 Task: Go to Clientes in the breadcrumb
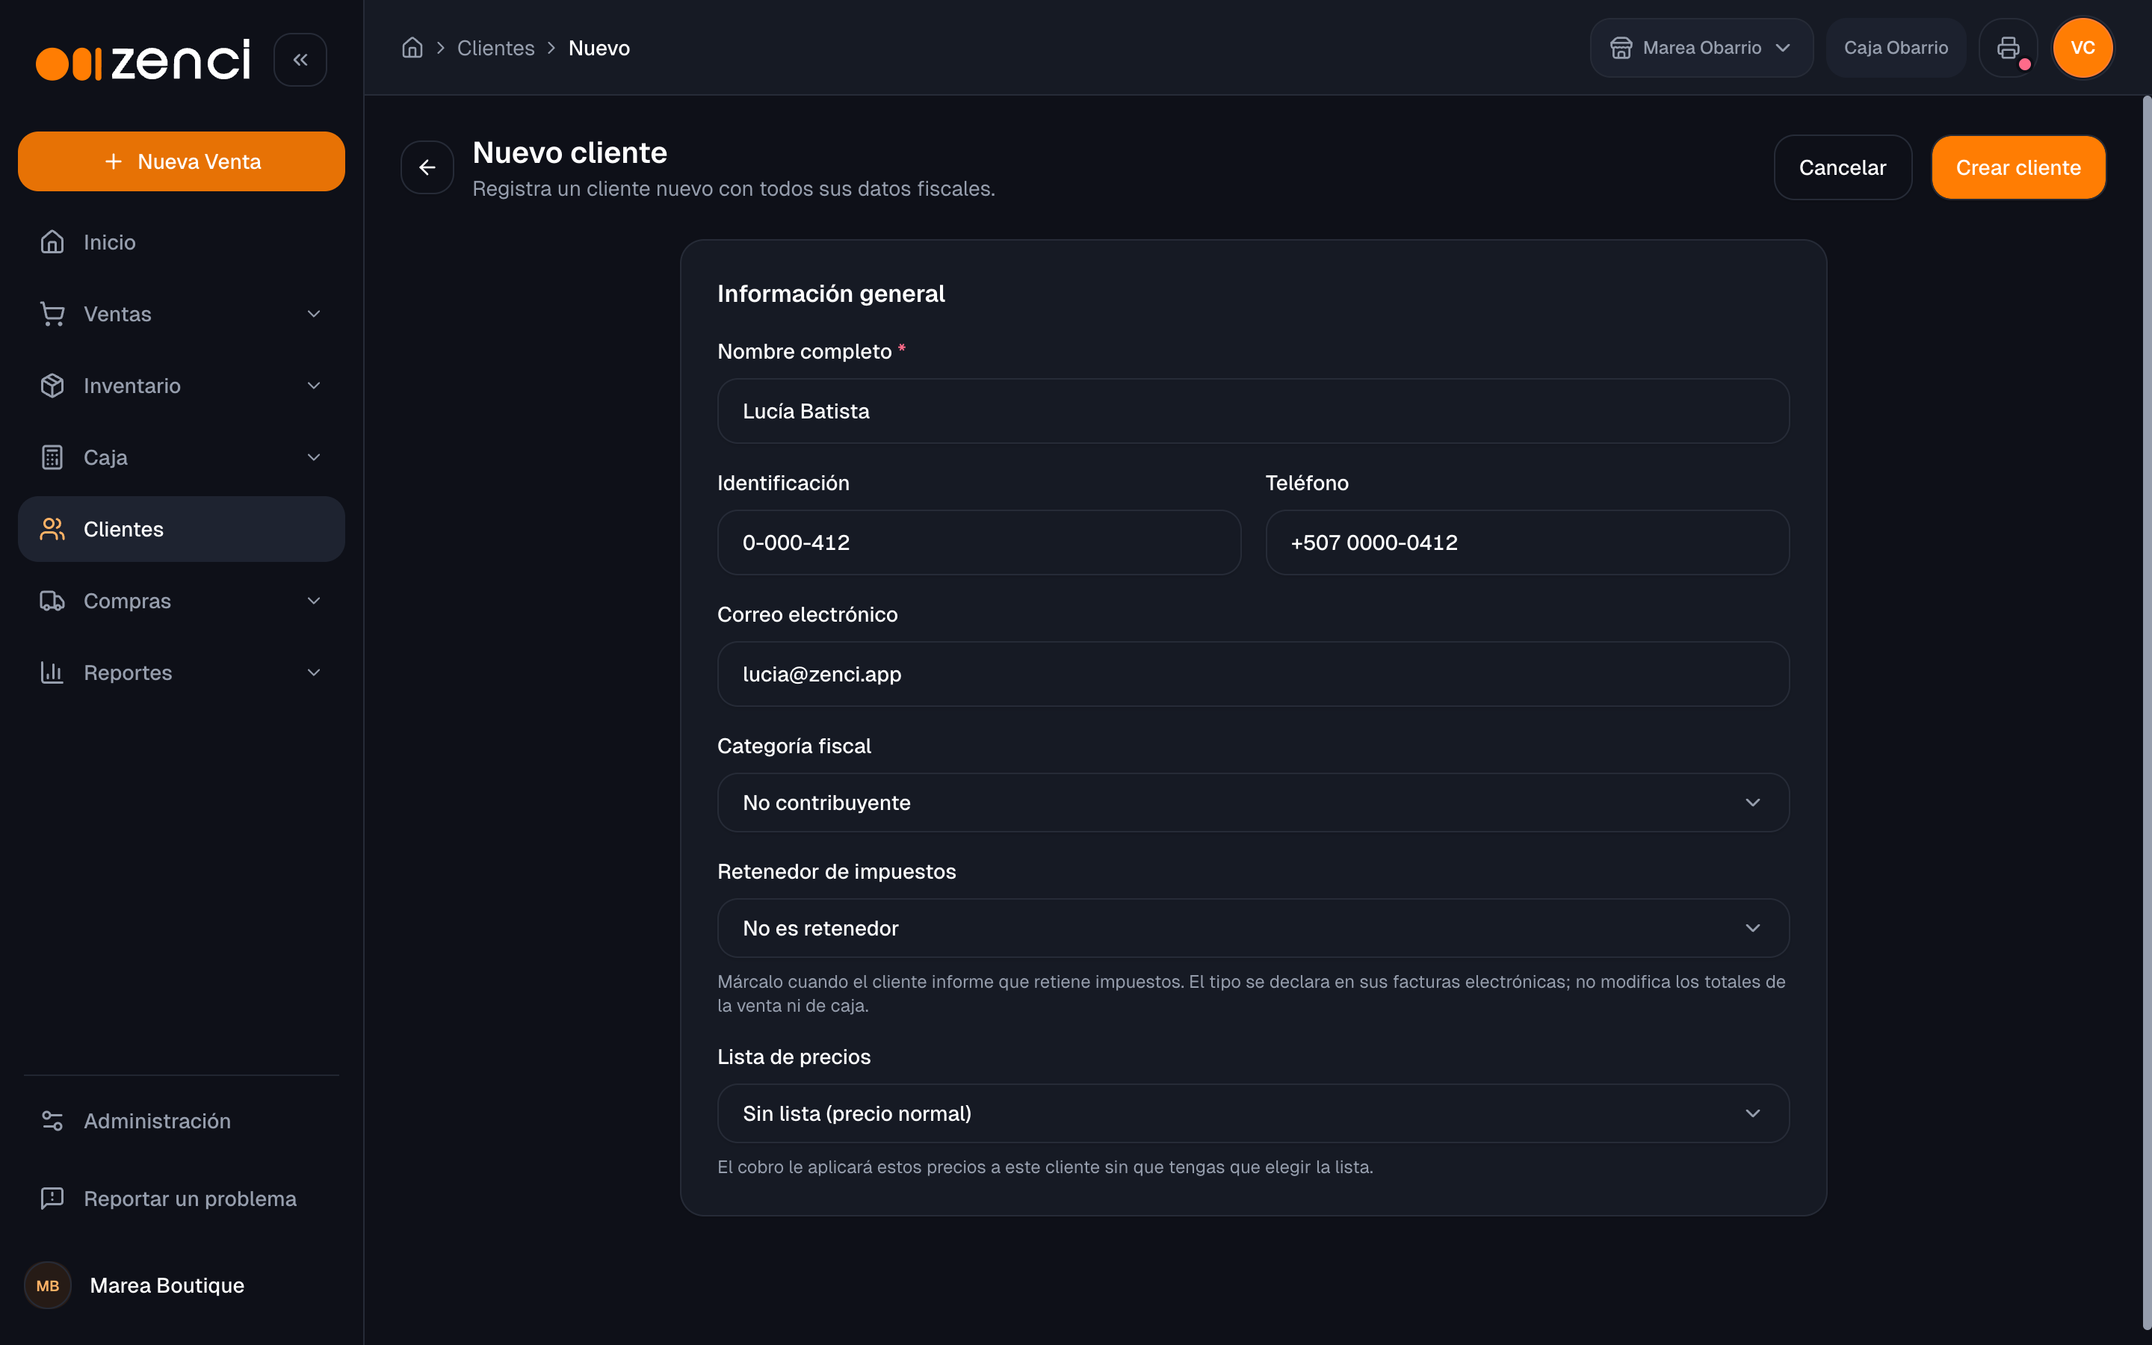(x=495, y=48)
